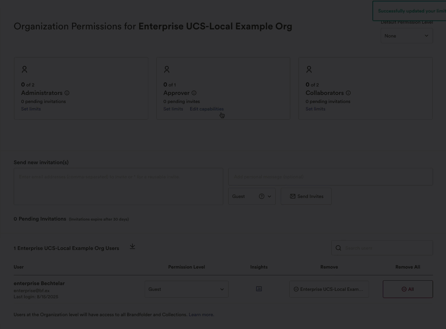Set limits for Administrators
The height and width of the screenshot is (329, 446).
tap(31, 109)
